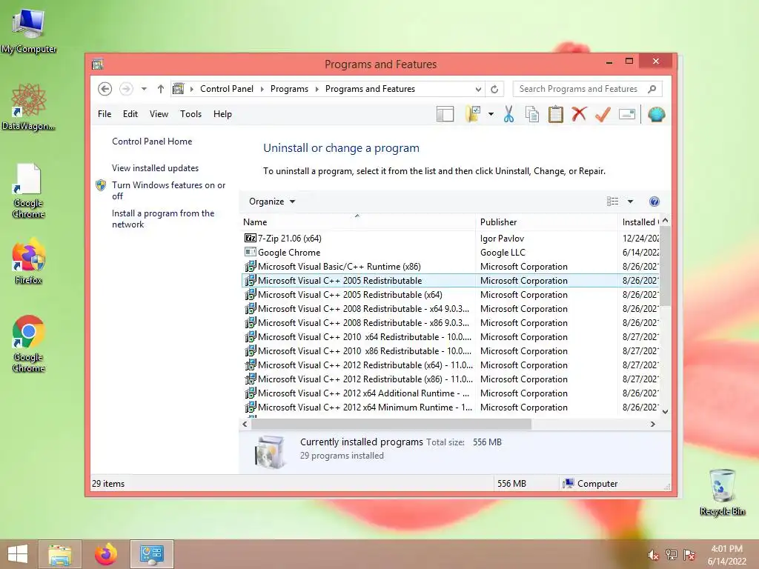Click the blue shell globe toolbar icon

coord(657,114)
